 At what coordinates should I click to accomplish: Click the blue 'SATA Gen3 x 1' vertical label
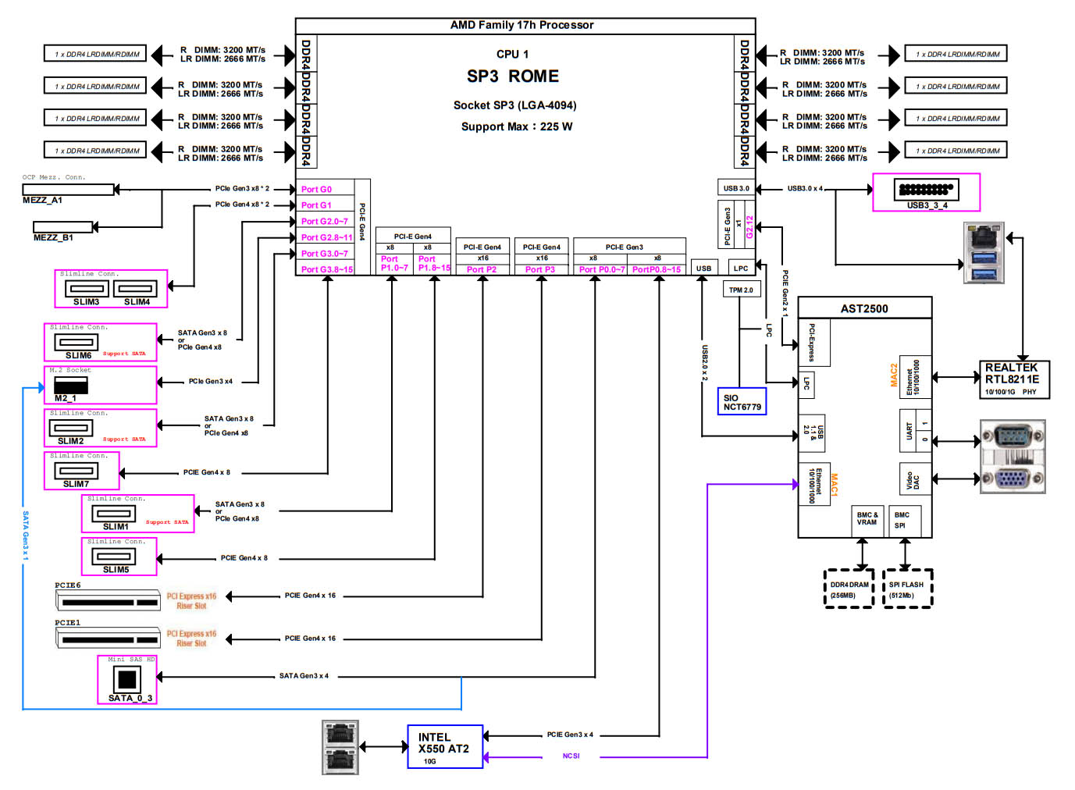click(x=26, y=536)
